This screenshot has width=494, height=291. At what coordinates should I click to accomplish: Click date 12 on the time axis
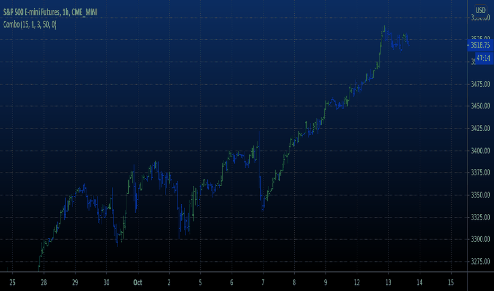pos(357,283)
